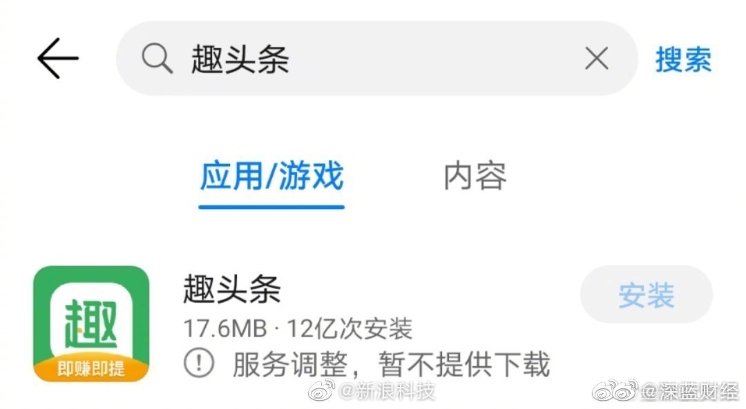The image size is (746, 409).
Task: Focus the 趣头条 search input field
Action: 377,59
